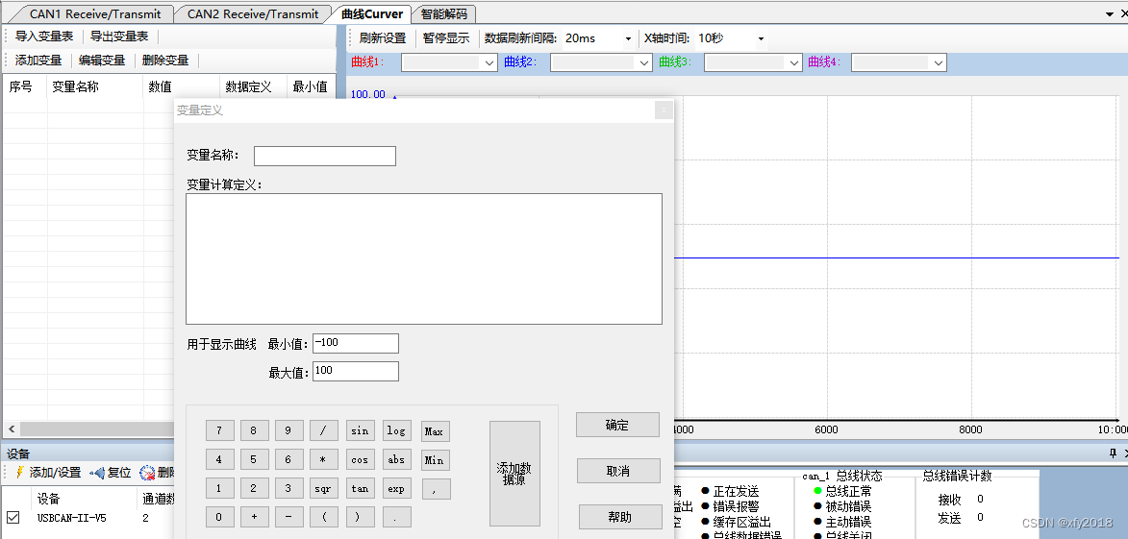
Task: Click calculator key 6
Action: point(288,460)
